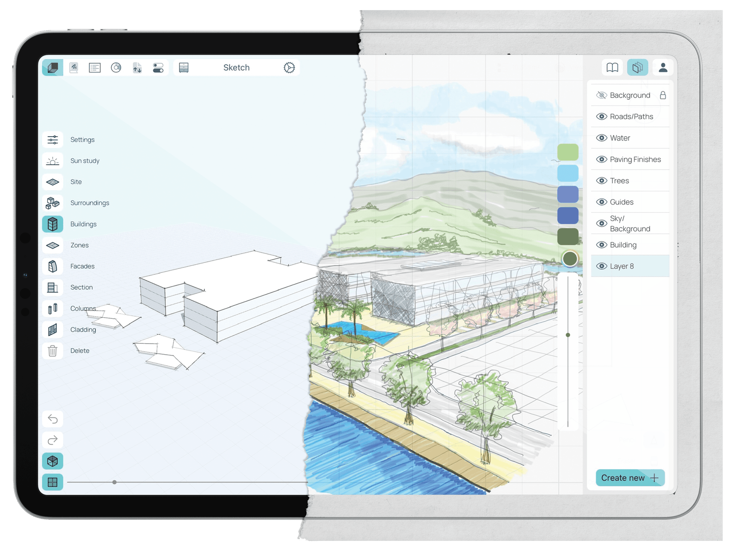Image resolution: width=740 pixels, height=551 pixels.
Task: Open the book library icon
Action: [x=612, y=68]
